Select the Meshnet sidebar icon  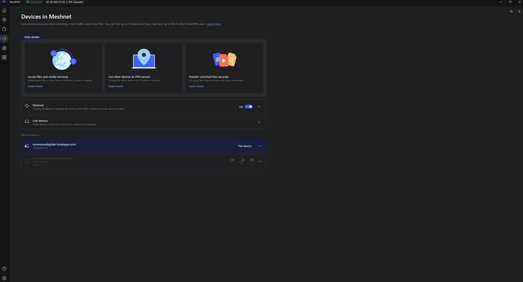point(4,39)
